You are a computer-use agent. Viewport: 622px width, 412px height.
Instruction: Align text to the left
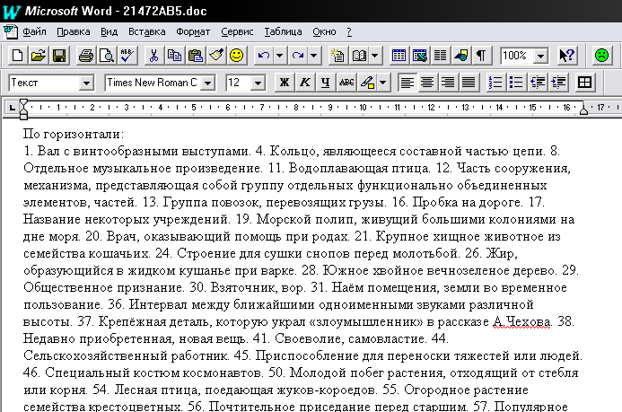(x=407, y=83)
